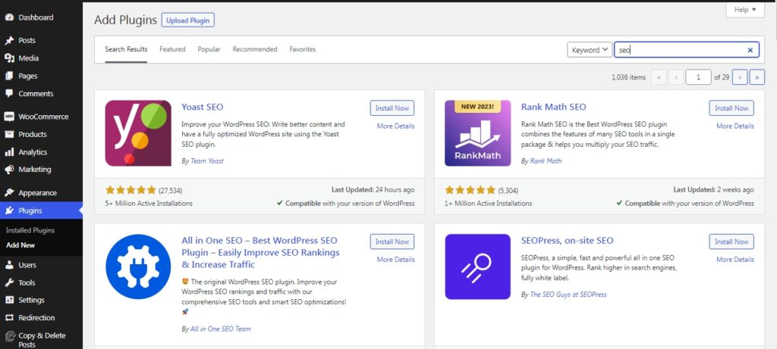Click the Yoast SEO plugin logo
Image resolution: width=777 pixels, height=349 pixels.
[x=138, y=133]
